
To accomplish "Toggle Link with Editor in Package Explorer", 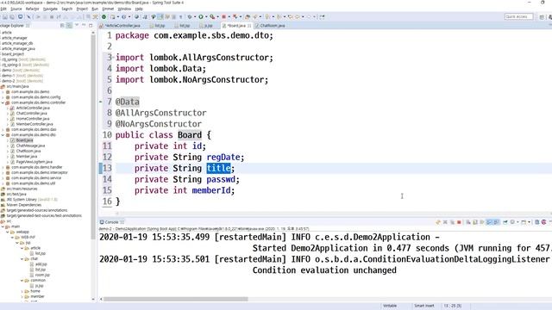I will click(69, 26).
